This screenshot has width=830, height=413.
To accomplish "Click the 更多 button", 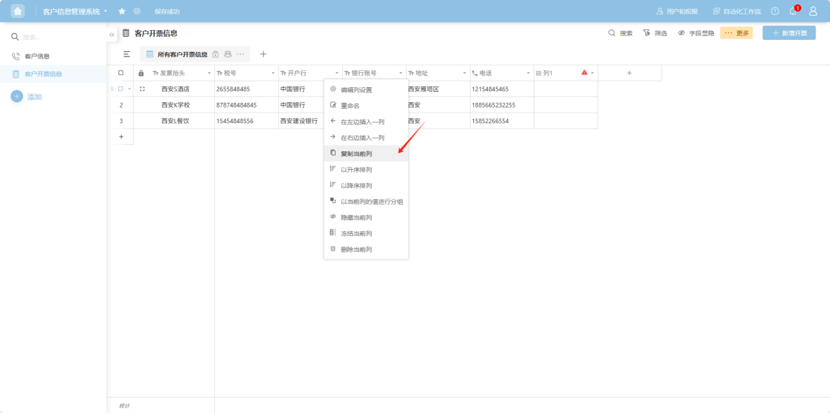I will tap(736, 33).
